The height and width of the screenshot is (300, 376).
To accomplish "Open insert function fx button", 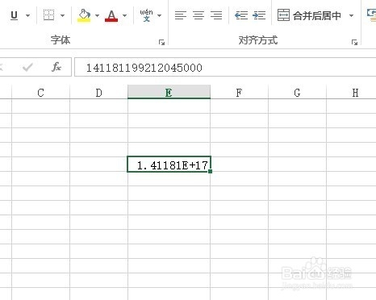I will coord(56,67).
